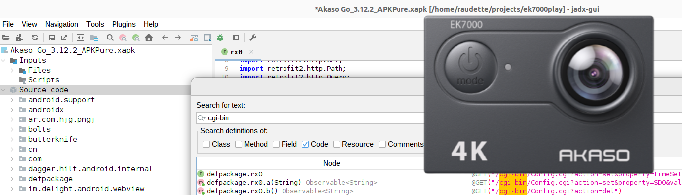The height and width of the screenshot is (195, 682).
Task: Enable the Comments search checkbox
Action: (x=382, y=144)
